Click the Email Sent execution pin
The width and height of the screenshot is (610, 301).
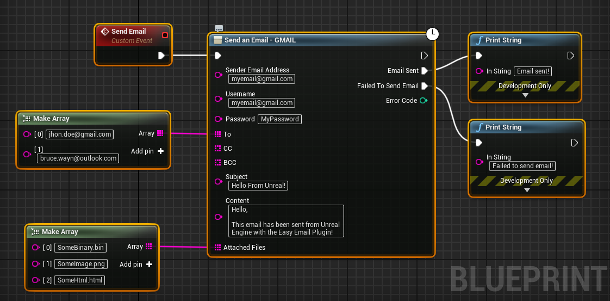(x=425, y=70)
